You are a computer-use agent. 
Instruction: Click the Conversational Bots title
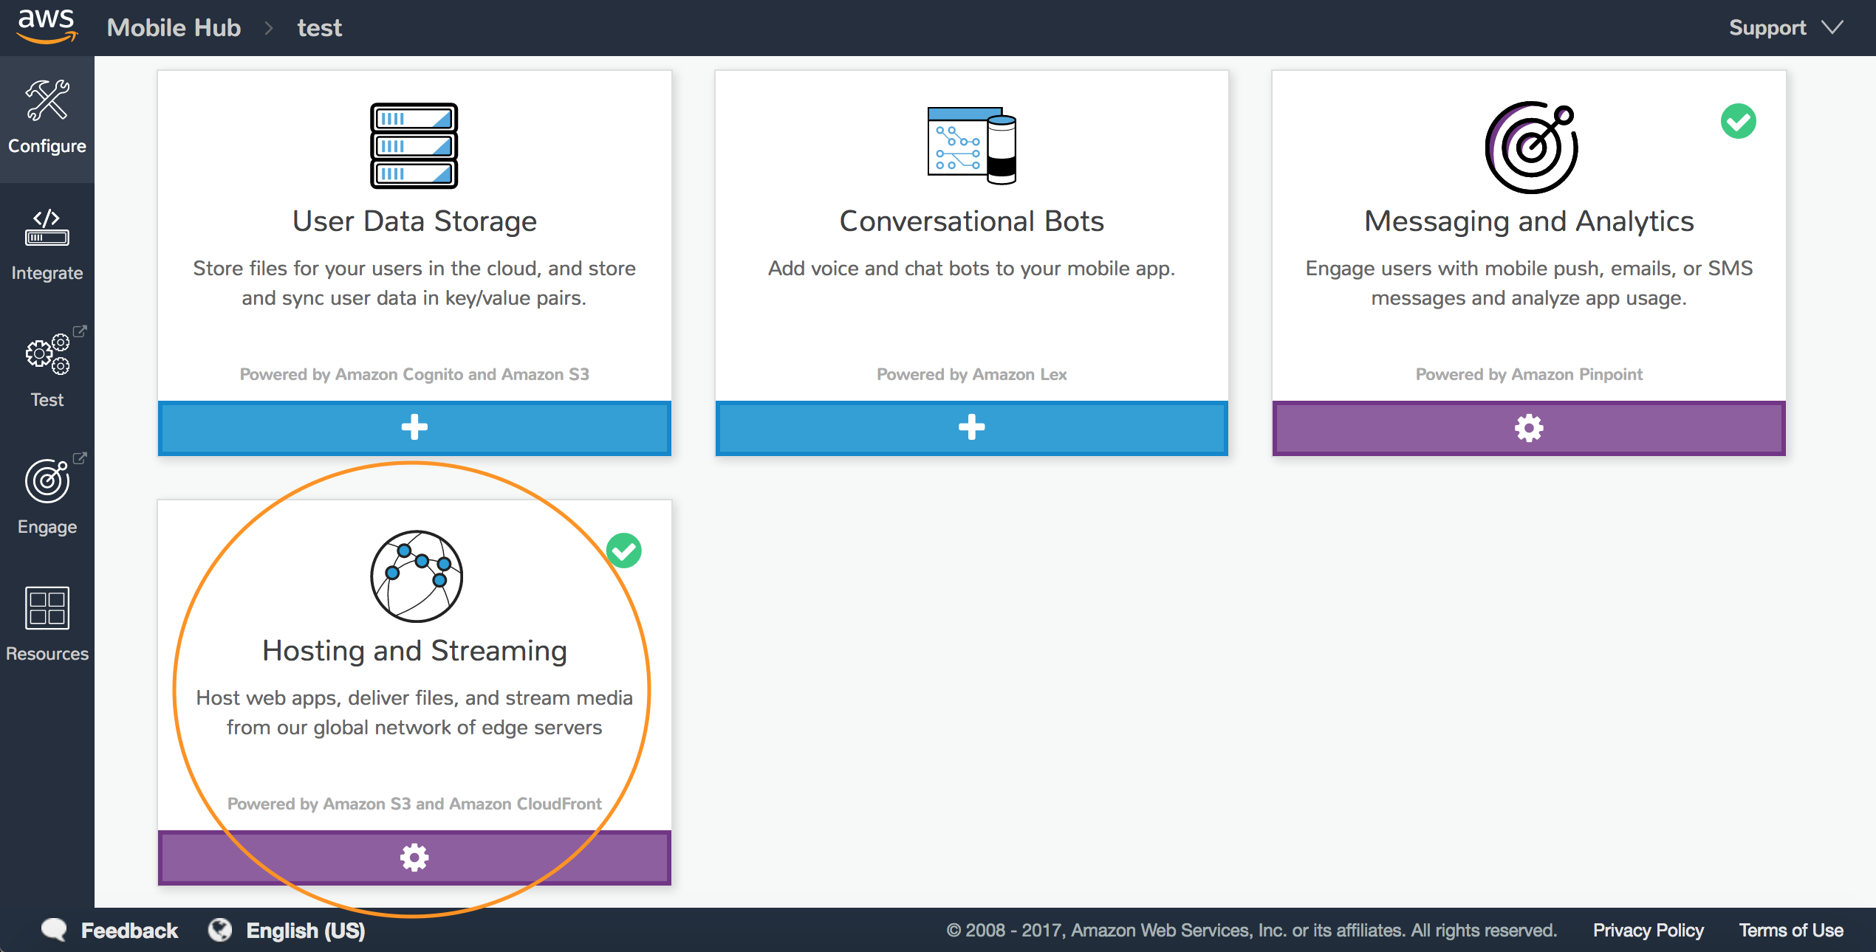click(x=972, y=221)
